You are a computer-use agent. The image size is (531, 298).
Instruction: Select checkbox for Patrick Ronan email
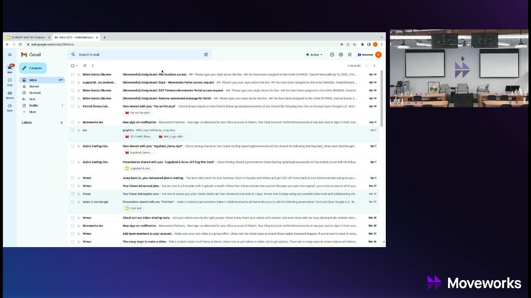click(73, 106)
